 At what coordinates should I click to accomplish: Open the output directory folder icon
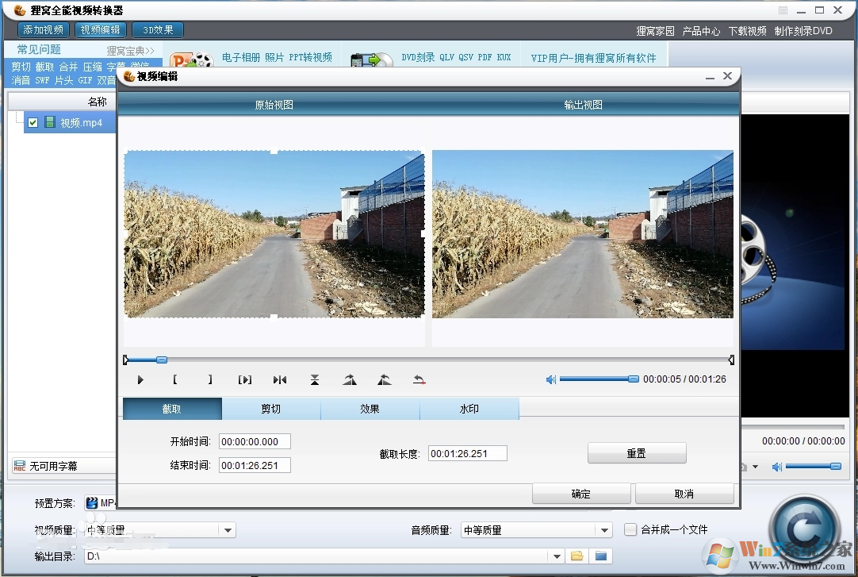[576, 556]
